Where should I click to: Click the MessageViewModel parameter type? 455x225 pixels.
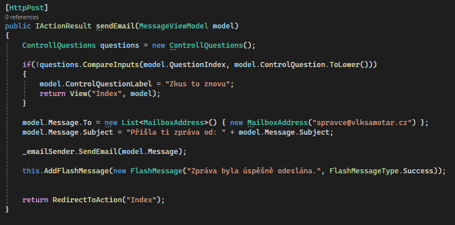[173, 26]
